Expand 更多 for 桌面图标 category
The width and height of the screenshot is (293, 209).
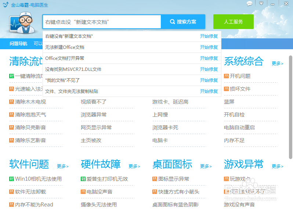(x=206, y=166)
